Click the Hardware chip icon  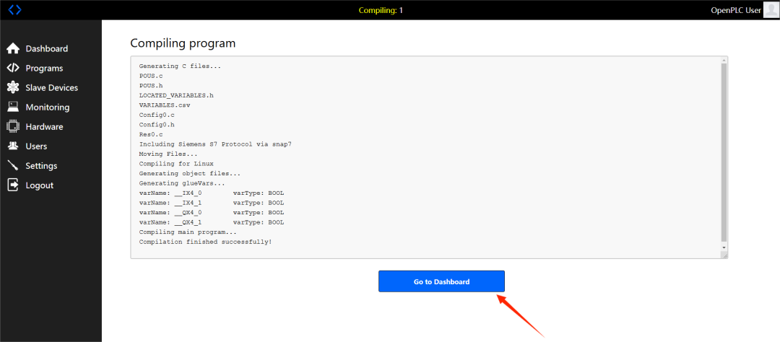point(13,127)
